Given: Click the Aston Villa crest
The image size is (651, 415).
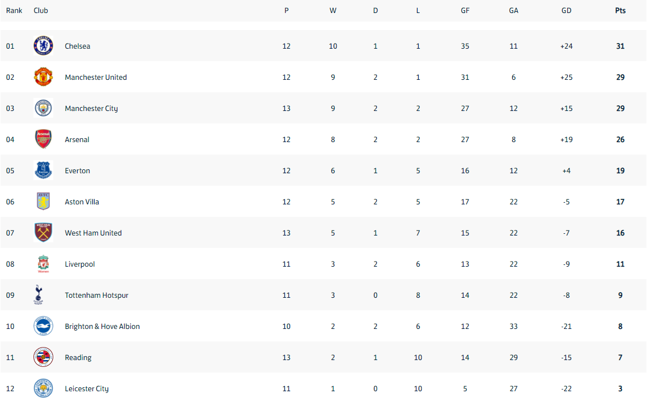Looking at the screenshot, I should tap(43, 202).
